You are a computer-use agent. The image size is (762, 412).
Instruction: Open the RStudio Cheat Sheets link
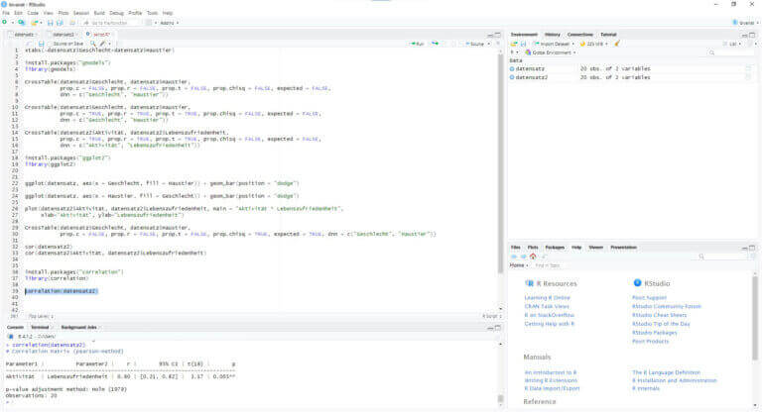660,315
